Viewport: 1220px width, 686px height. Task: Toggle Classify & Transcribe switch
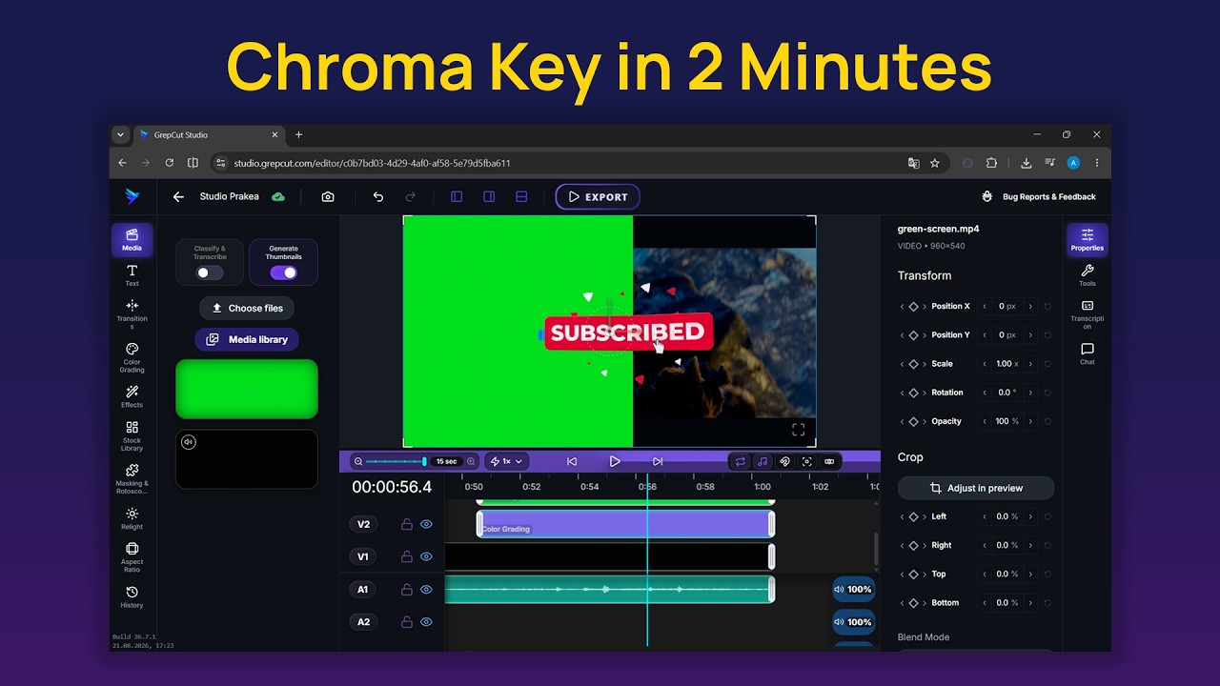point(210,272)
